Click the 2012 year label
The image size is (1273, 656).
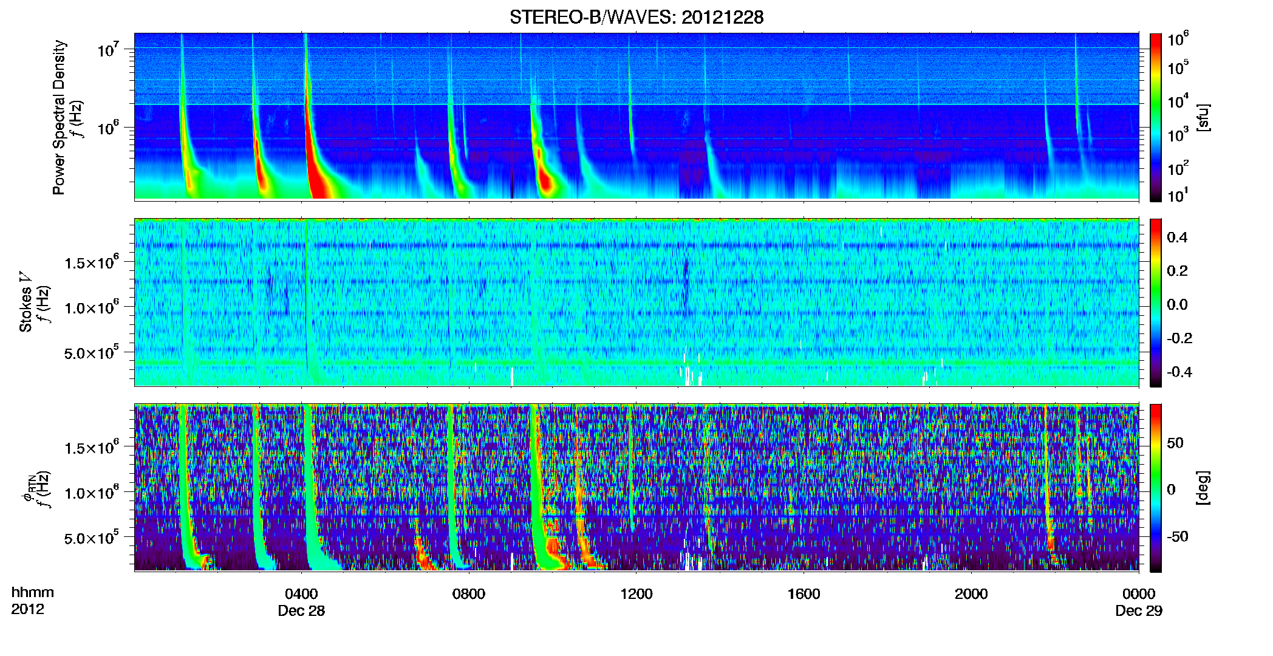[x=28, y=609]
